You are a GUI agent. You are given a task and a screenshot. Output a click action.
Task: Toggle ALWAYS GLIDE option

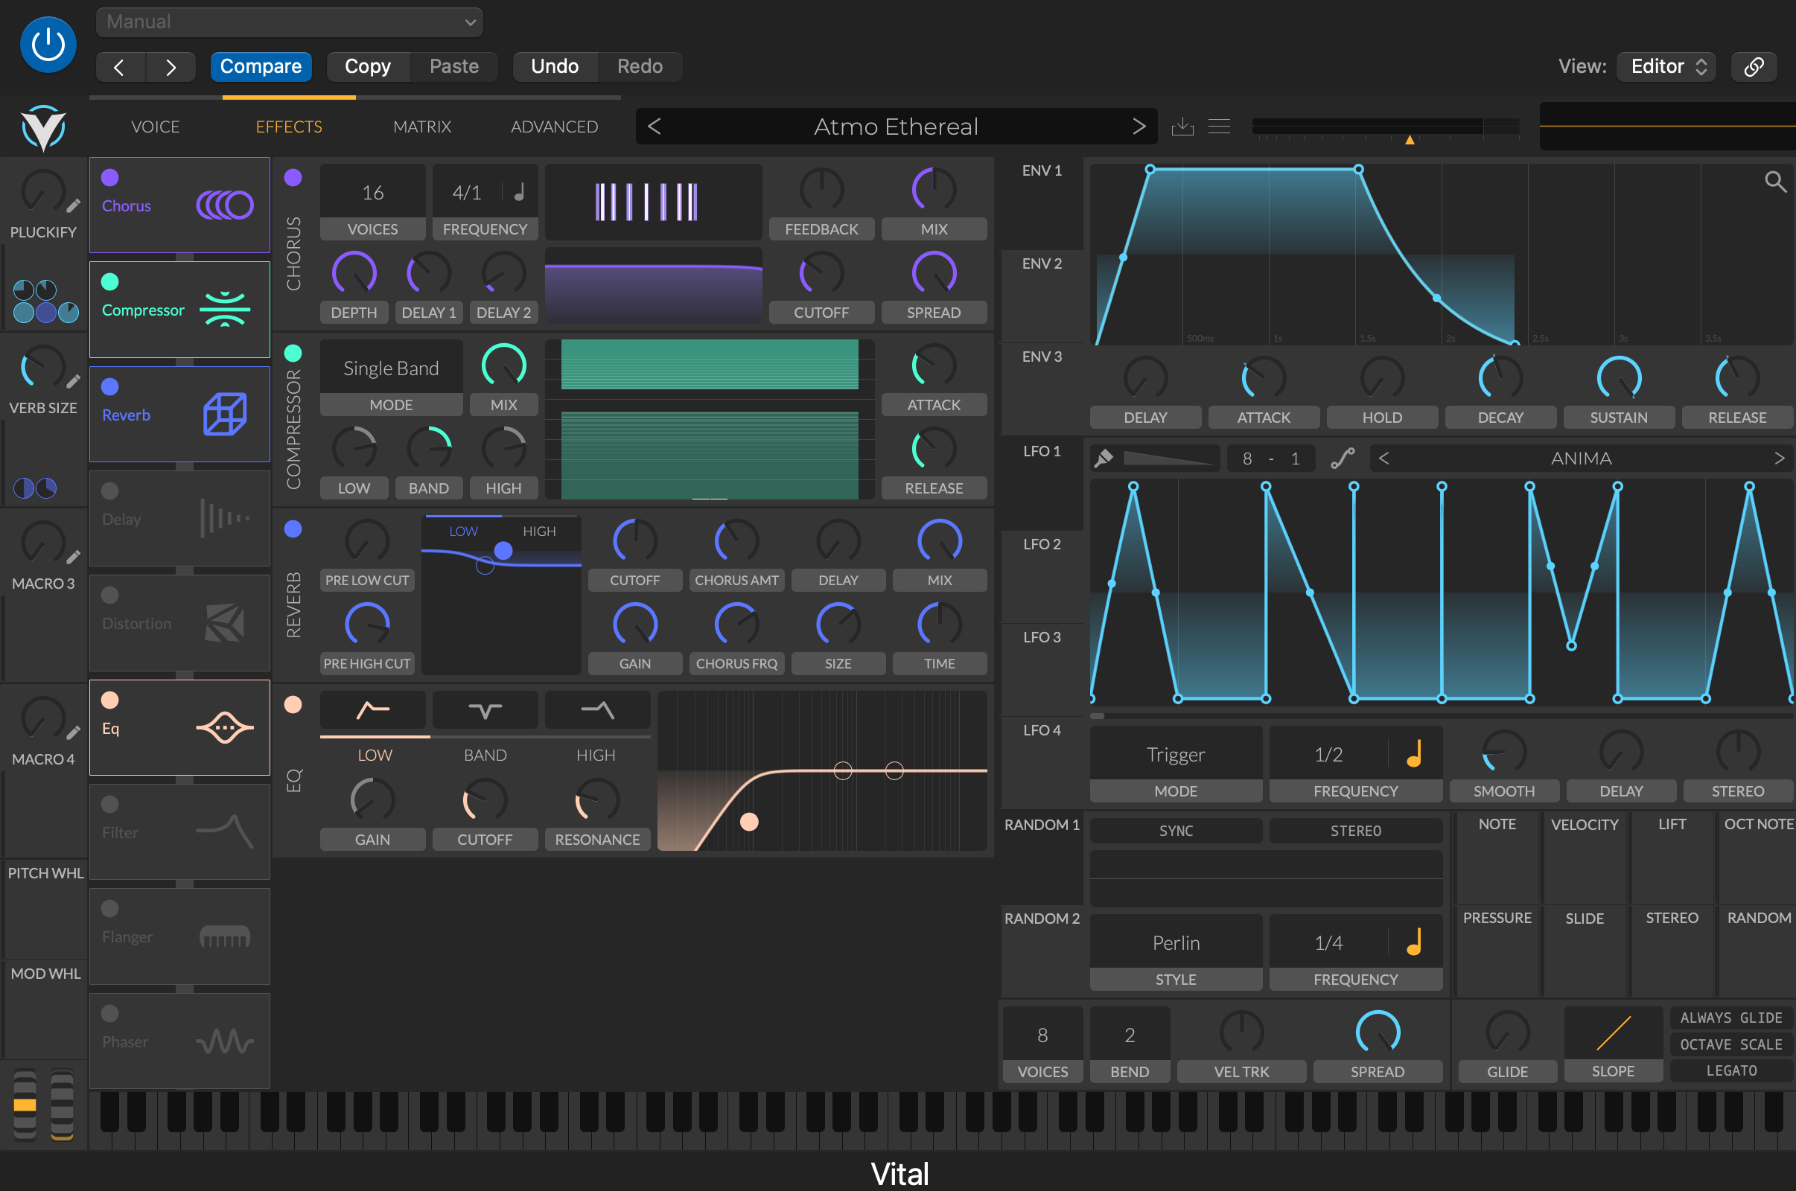click(1730, 1018)
